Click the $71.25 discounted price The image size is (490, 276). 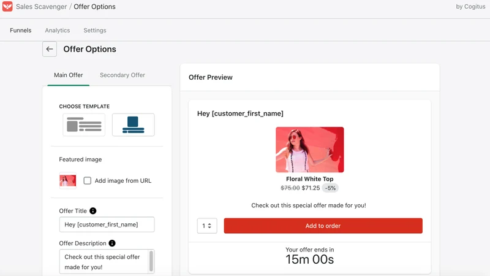(x=311, y=188)
